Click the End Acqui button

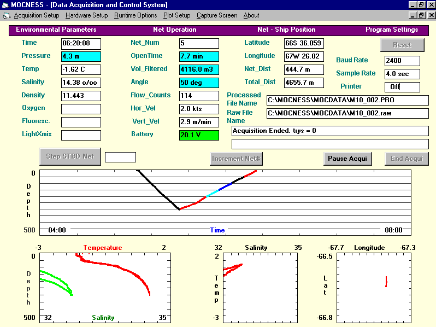(407, 159)
